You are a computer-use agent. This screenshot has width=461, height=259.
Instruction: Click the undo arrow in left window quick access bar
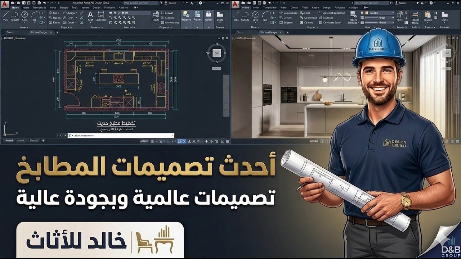[x=44, y=3]
